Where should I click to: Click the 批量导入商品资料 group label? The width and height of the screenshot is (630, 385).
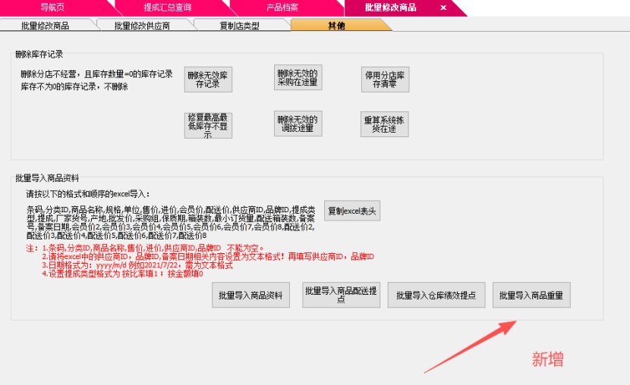coord(47,178)
